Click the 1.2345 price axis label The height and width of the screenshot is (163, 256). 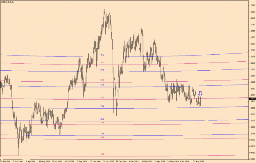(x=252, y=5)
